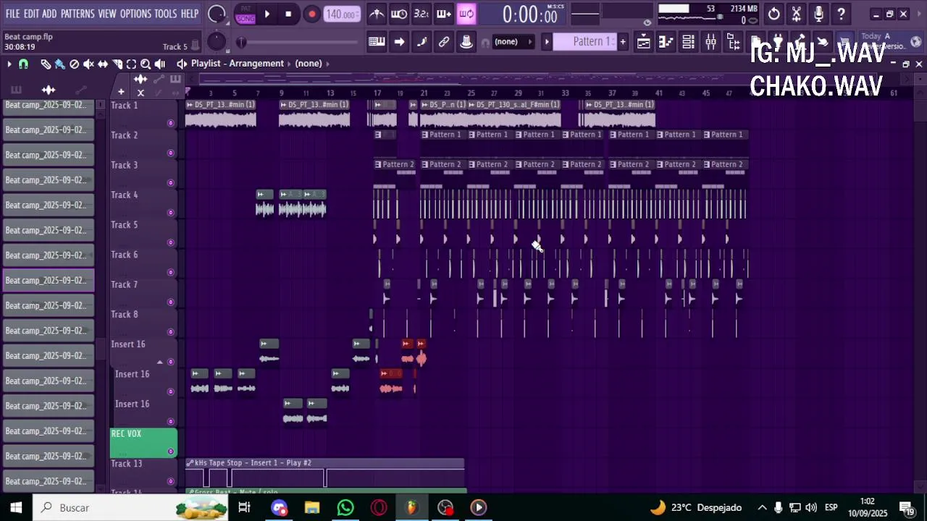The height and width of the screenshot is (521, 927).
Task: Mute the REC VOX track
Action: tap(171, 452)
